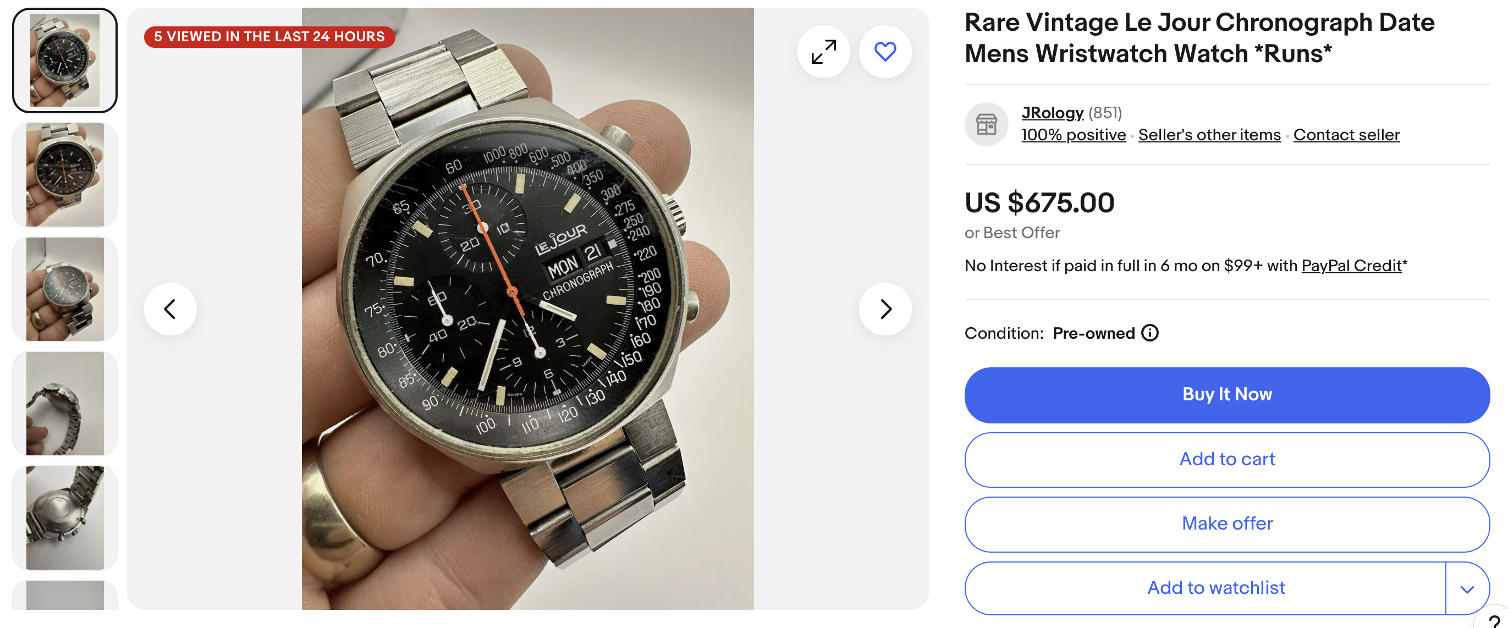1508x628 pixels.
Task: Click Buy It Now
Action: 1226,395
